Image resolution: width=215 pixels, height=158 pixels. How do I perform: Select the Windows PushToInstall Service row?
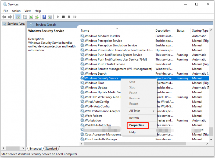pos(145,64)
